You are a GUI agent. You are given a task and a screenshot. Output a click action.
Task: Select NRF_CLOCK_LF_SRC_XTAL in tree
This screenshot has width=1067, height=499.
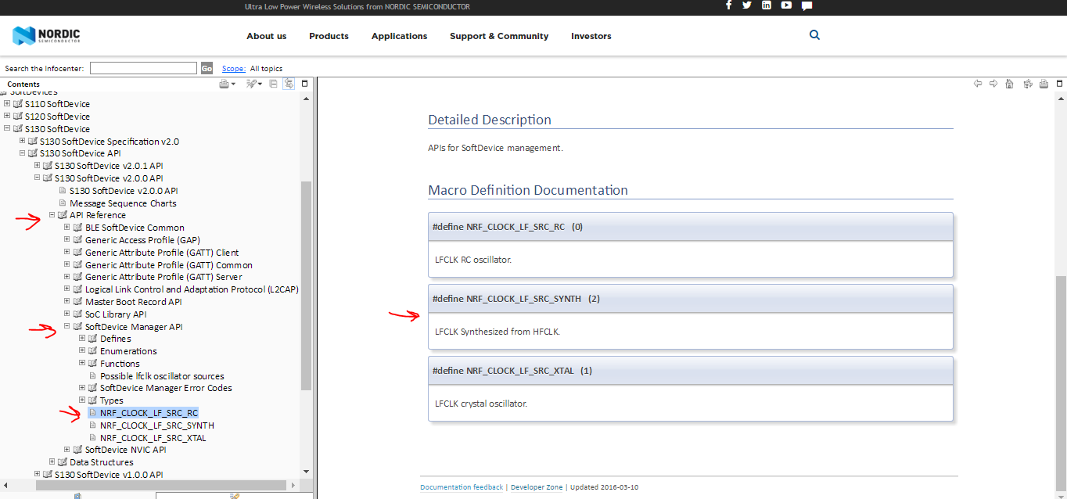153,438
